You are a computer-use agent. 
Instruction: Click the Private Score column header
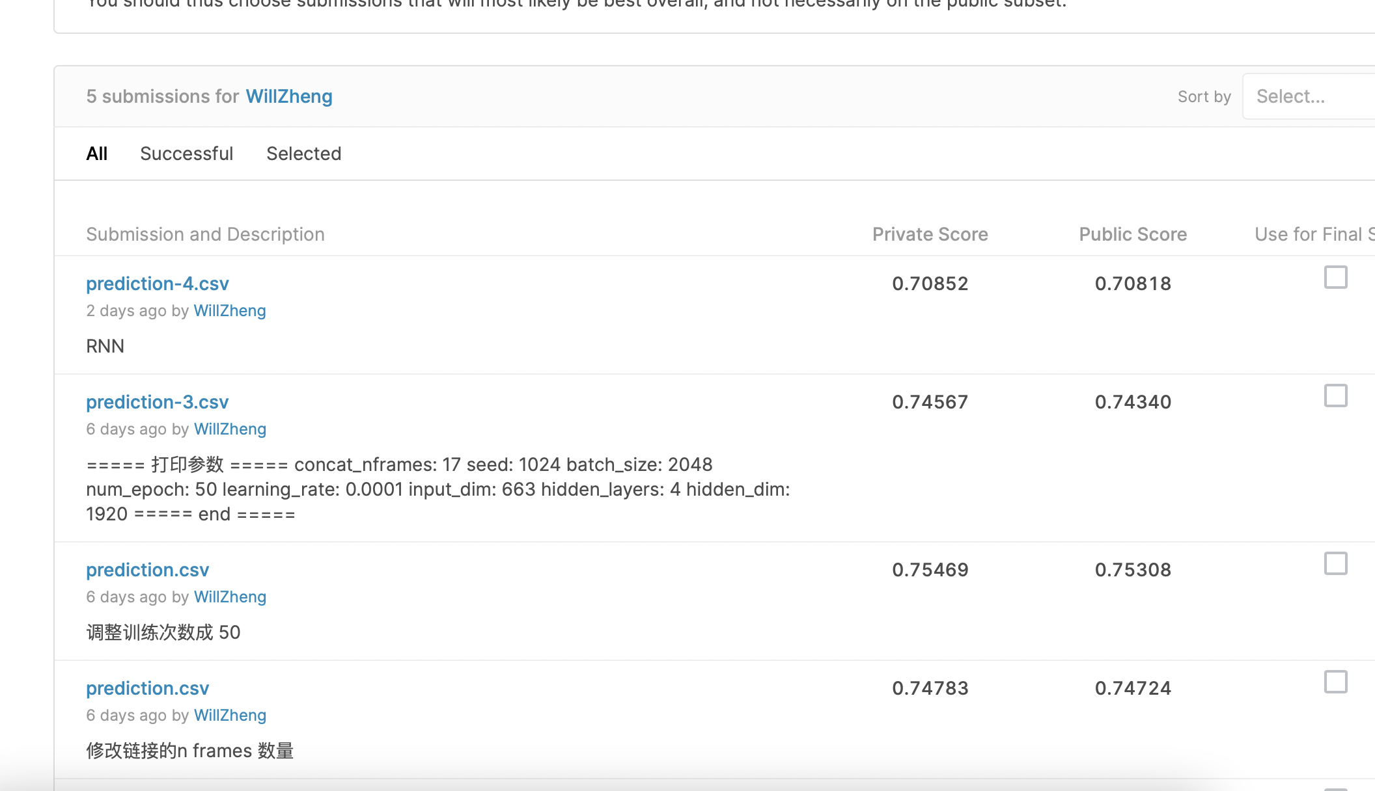click(x=930, y=235)
